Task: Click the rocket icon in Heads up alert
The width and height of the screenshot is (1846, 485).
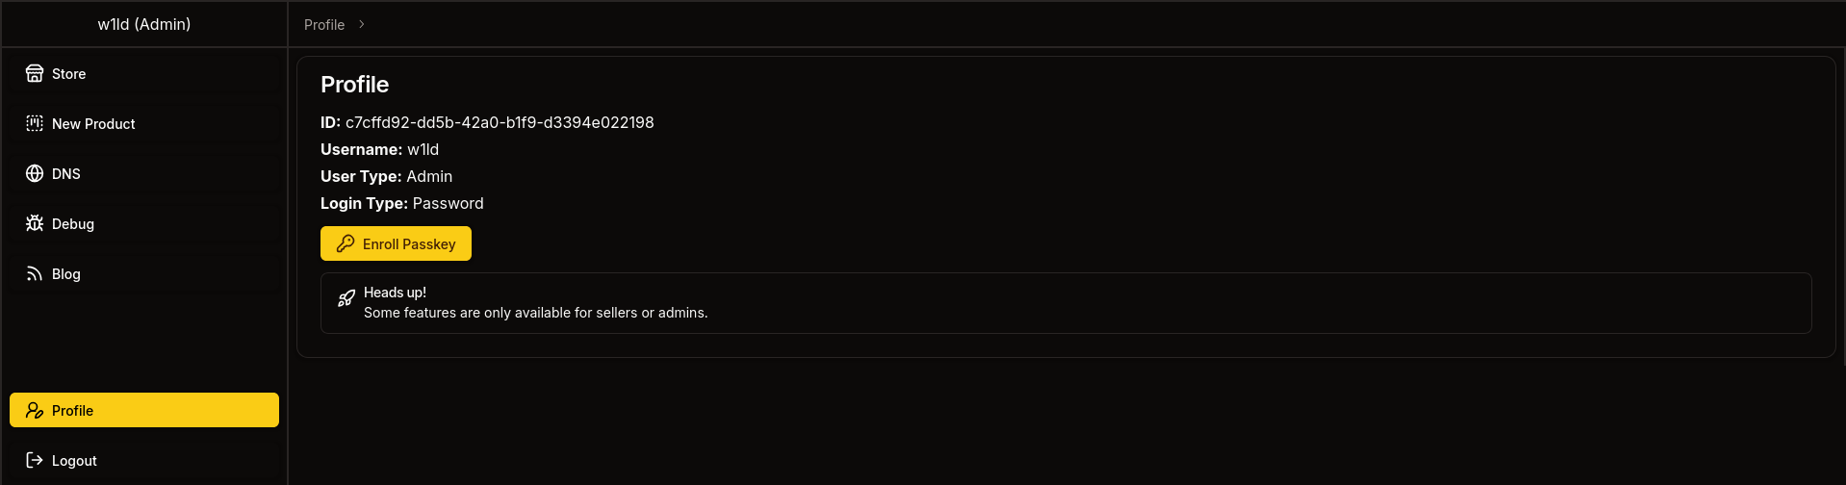Action: [346, 298]
